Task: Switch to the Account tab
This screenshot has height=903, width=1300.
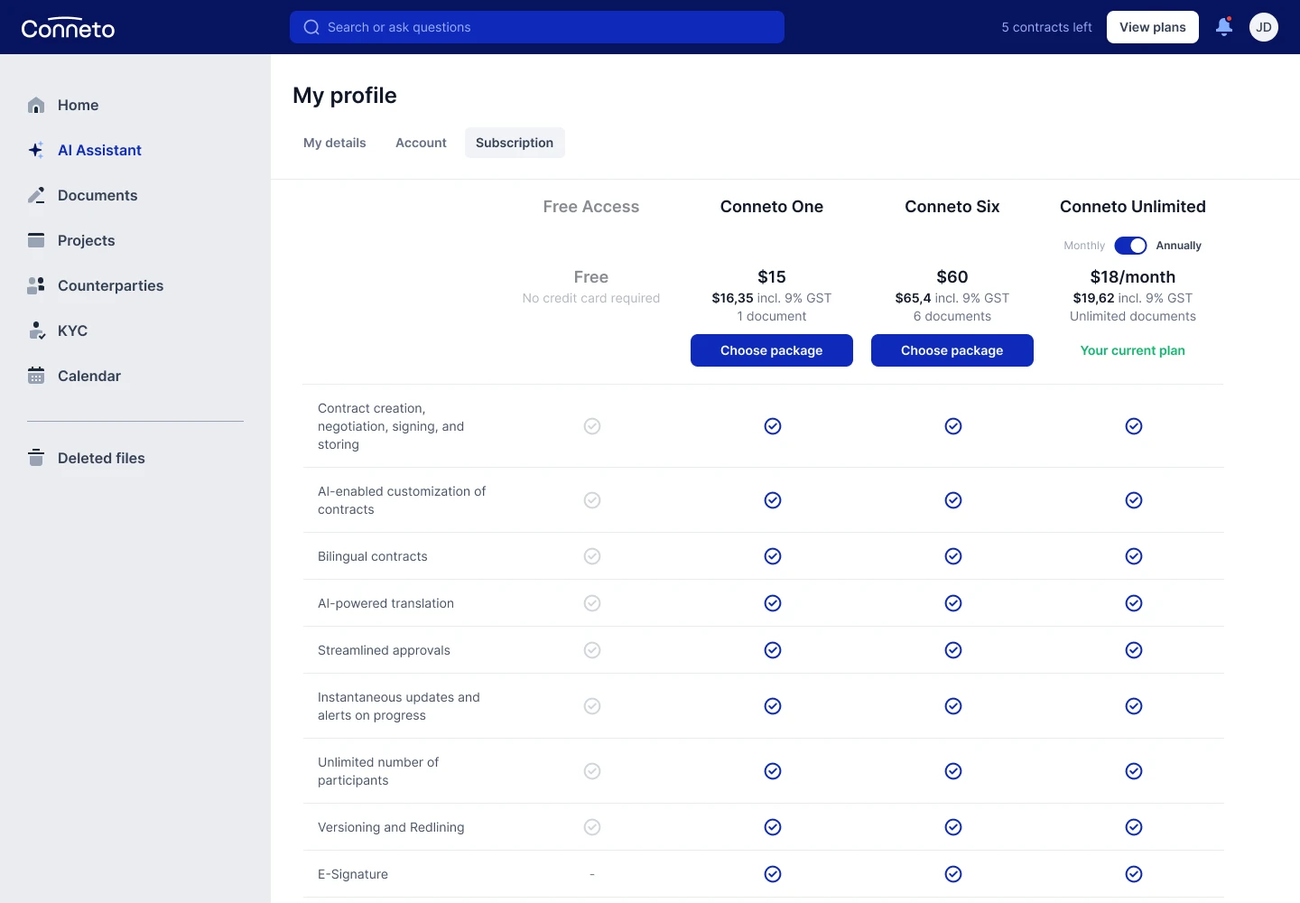Action: [x=421, y=143]
